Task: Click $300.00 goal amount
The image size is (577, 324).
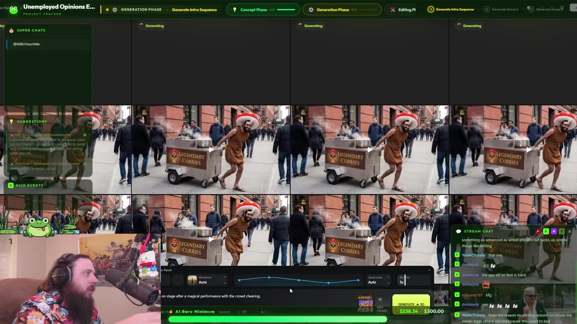Action: 434,311
